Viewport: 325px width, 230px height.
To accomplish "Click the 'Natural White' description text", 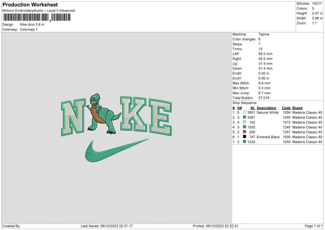I will click(268, 112).
